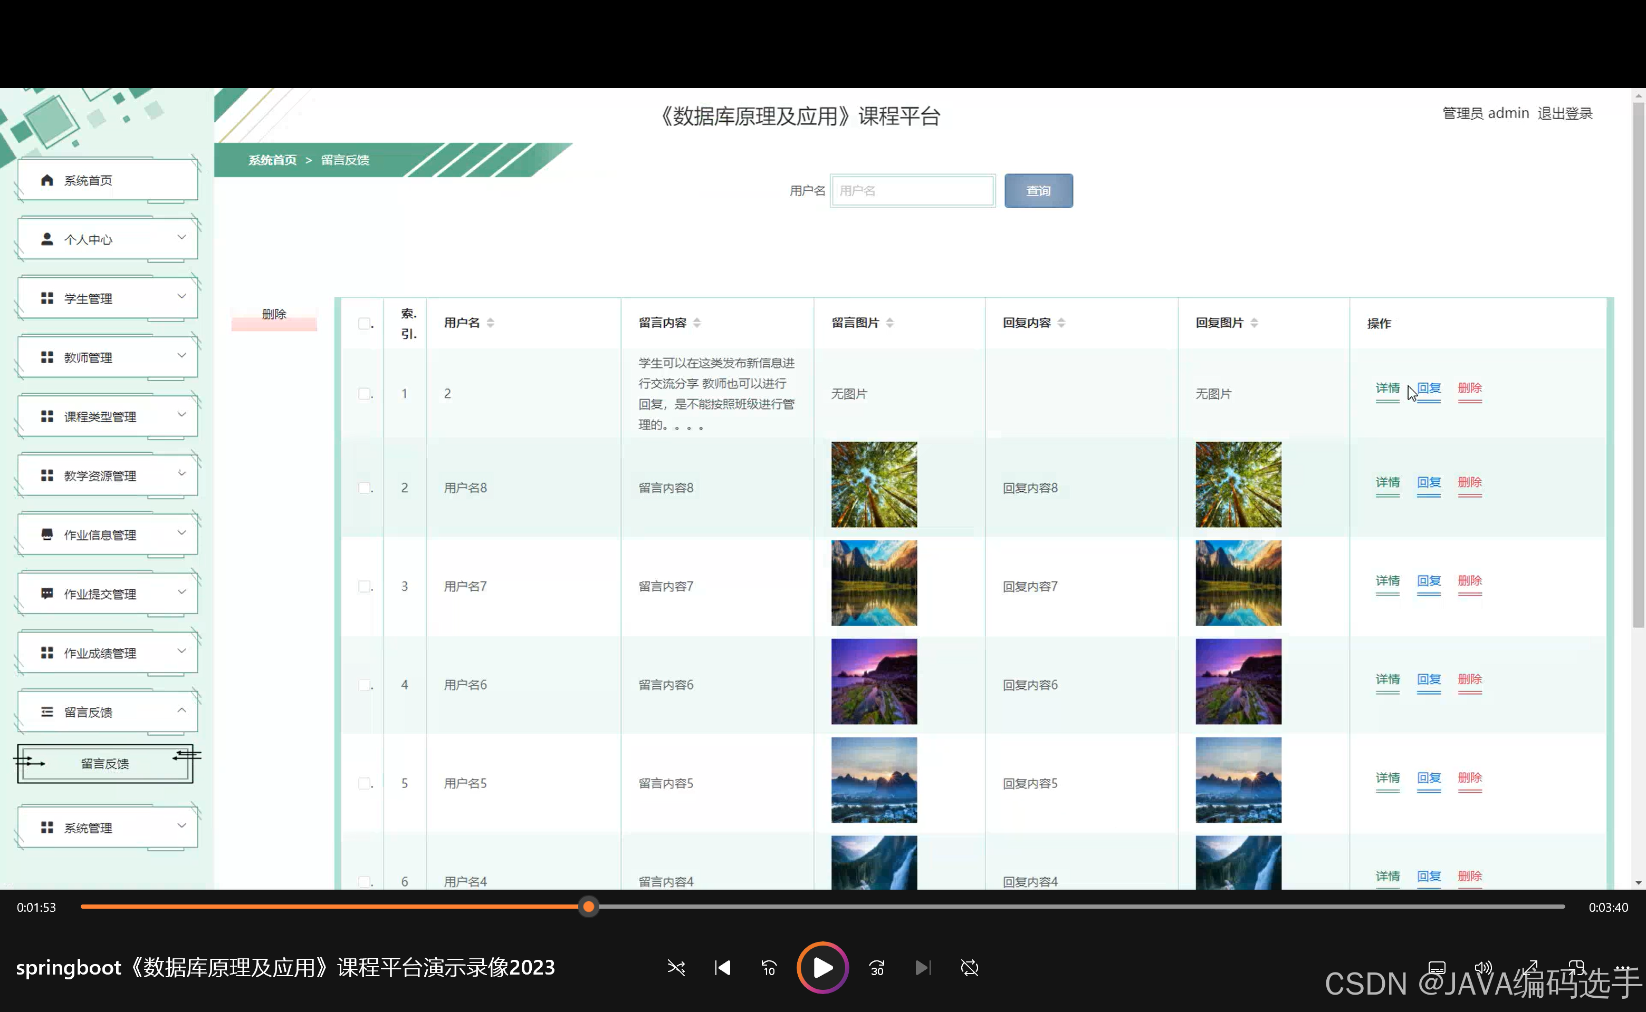Screen dimensions: 1646x1012
Task: Check the row checkbox for 用户名5
Action: click(x=364, y=783)
